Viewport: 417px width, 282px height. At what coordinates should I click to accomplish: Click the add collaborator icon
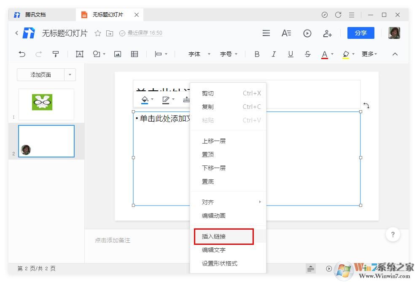pyautogui.click(x=328, y=33)
